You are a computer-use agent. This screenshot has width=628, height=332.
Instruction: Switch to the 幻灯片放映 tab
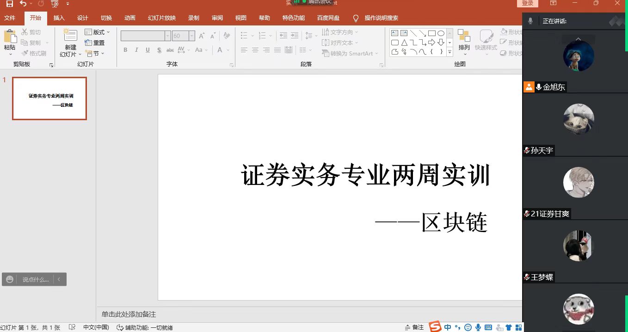(x=161, y=18)
